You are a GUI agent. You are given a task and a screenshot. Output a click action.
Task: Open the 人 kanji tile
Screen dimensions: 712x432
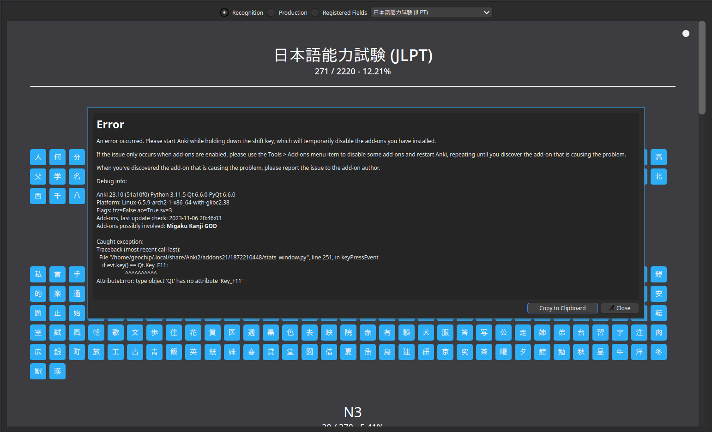(x=38, y=157)
